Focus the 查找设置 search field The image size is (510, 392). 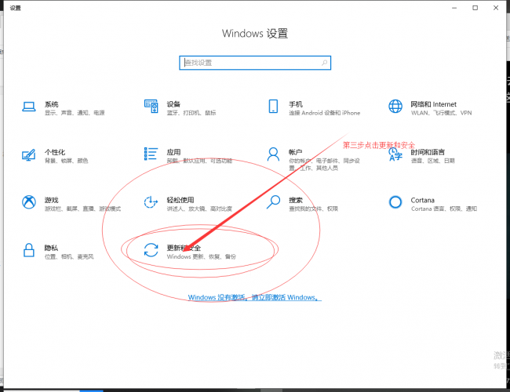click(x=255, y=63)
